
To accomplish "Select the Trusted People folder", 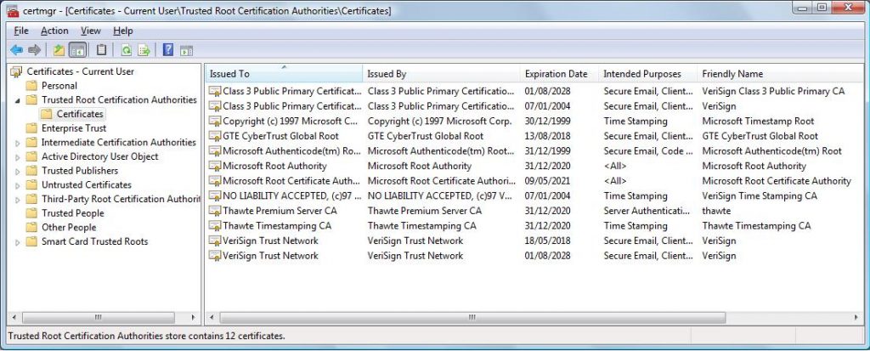I will tap(73, 213).
